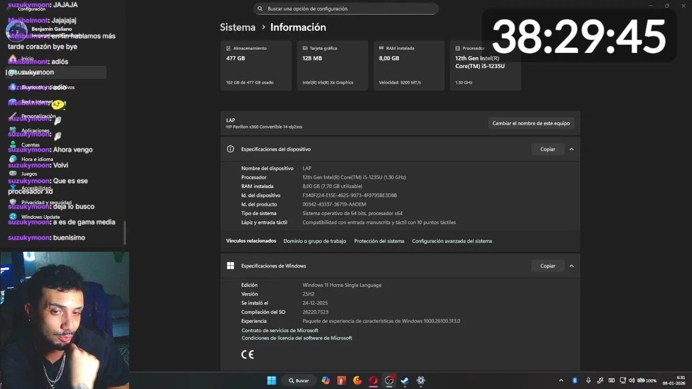Open Contrato de servicios de Microsoft link
This screenshot has height=389, width=692.
[280, 330]
